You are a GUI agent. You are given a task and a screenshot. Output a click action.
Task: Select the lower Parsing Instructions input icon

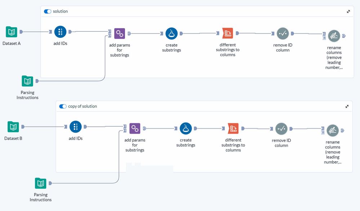41,183
